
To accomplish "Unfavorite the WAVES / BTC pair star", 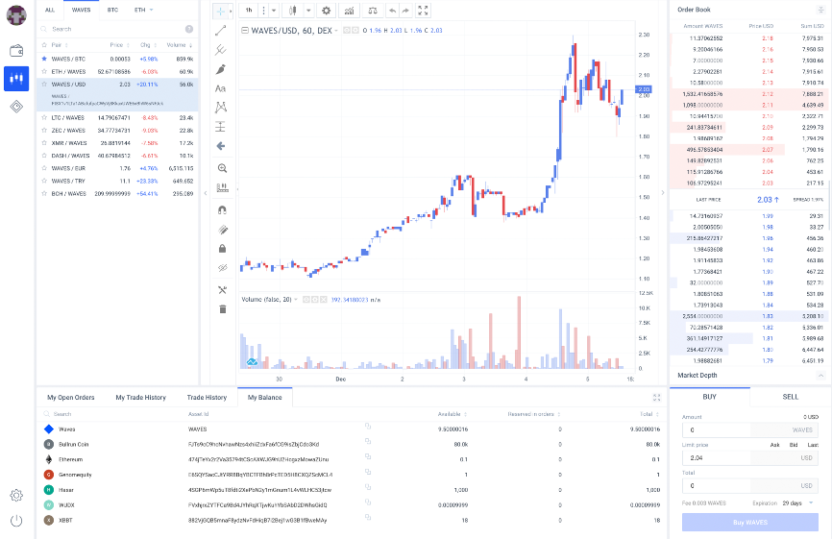I will [x=43, y=59].
